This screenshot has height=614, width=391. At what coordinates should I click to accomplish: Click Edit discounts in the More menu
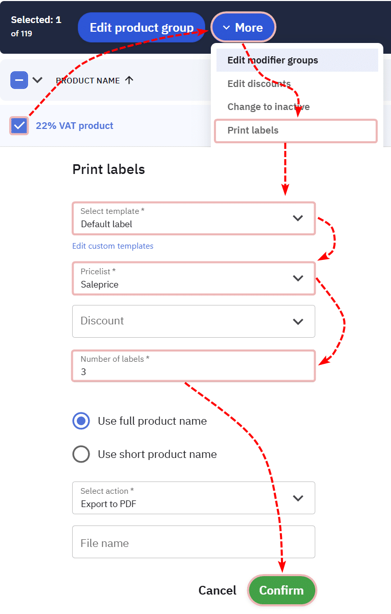[259, 84]
